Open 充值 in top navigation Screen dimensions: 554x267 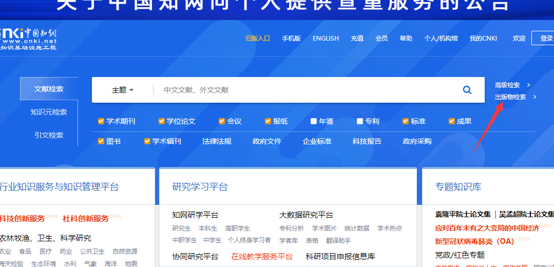coord(357,39)
